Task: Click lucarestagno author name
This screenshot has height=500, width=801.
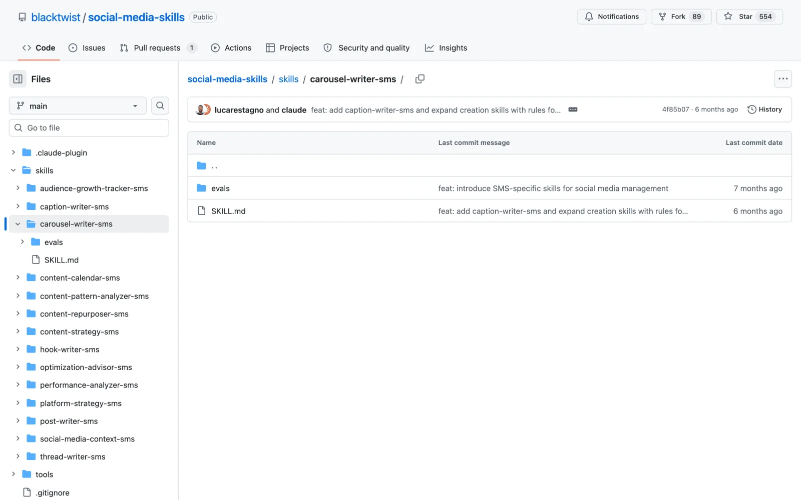Action: [239, 110]
